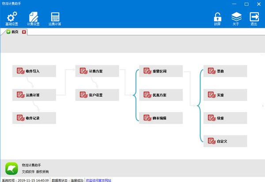Click the 退出 exit icon
This screenshot has width=265, height=182.
point(254,17)
